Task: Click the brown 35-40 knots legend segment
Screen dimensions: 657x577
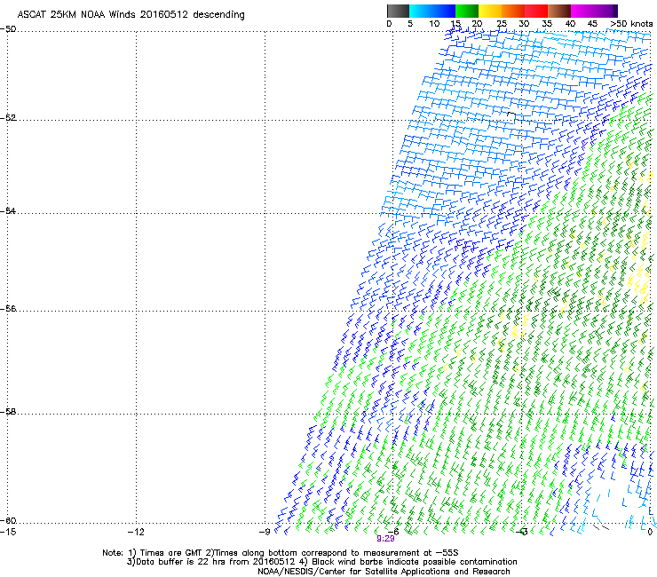Action: coord(559,11)
